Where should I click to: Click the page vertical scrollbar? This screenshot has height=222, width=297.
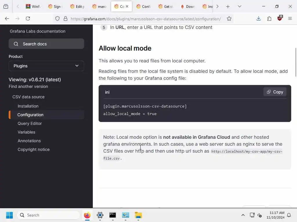tap(296, 62)
